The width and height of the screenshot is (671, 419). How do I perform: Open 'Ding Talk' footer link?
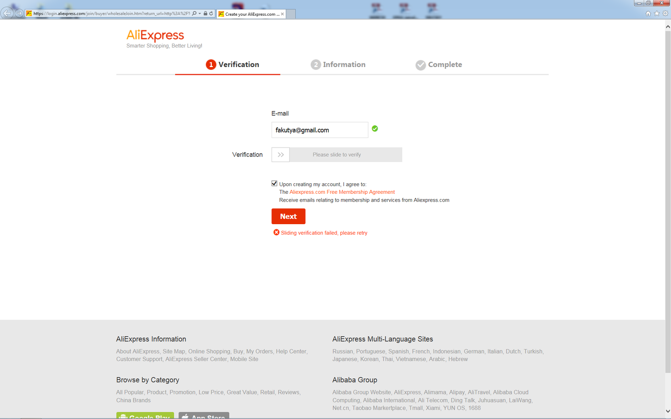pos(462,400)
